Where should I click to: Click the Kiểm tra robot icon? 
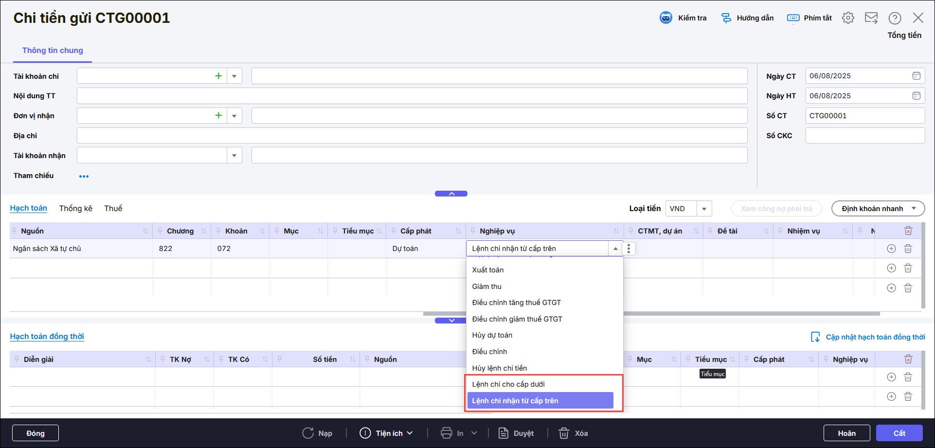click(665, 18)
